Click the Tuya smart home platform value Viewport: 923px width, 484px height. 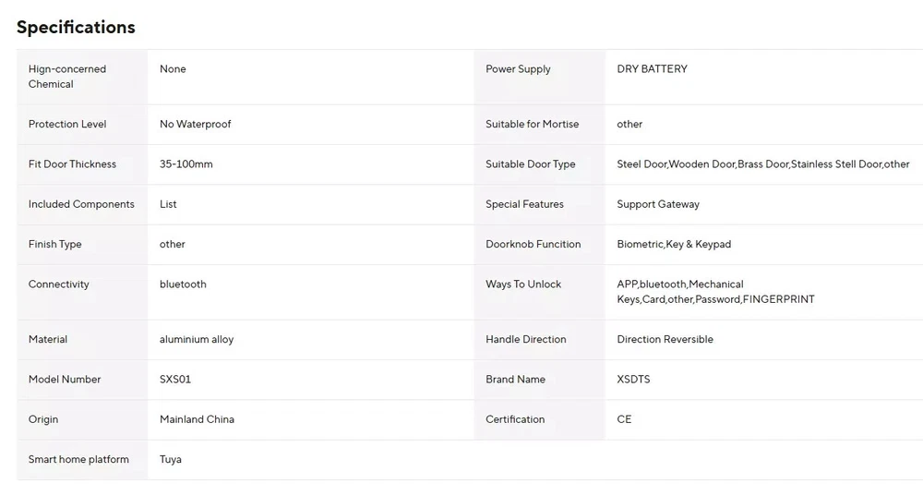(171, 459)
